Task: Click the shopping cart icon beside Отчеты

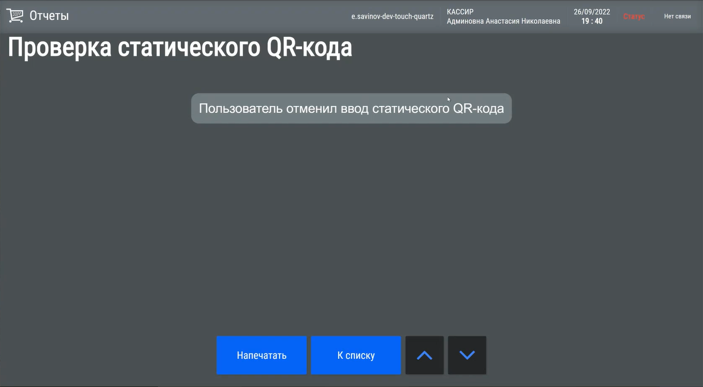Action: [x=15, y=16]
